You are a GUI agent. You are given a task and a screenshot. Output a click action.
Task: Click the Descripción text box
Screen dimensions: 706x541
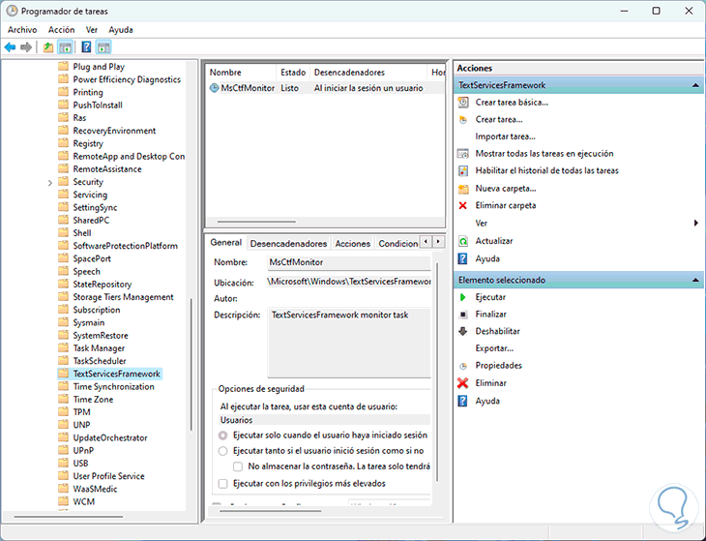[x=349, y=343]
